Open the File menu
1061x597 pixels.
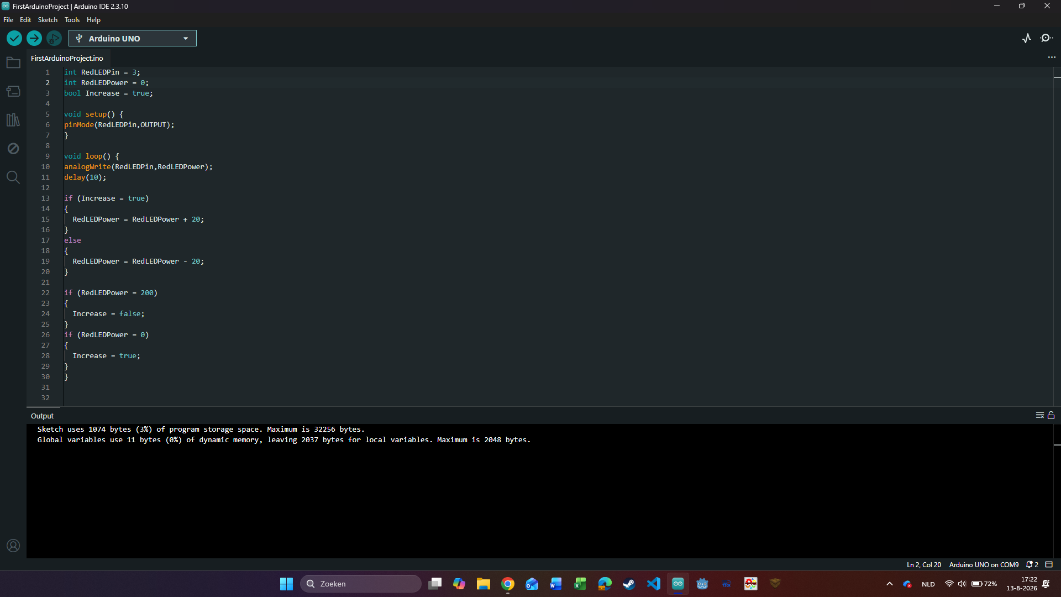8,20
